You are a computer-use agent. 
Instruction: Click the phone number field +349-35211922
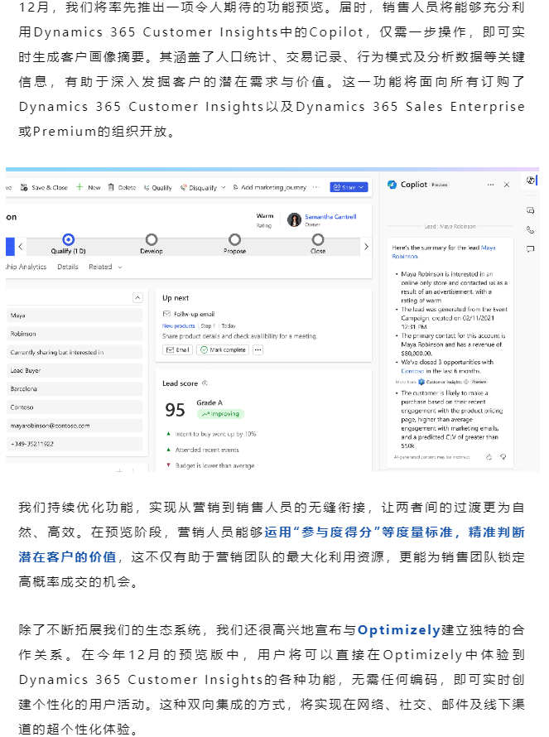(75, 444)
